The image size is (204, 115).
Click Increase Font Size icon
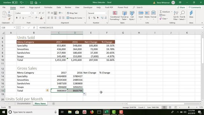pyautogui.click(x=40, y=13)
